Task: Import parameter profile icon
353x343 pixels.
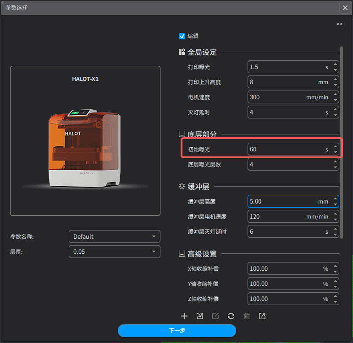Action: coord(200,316)
